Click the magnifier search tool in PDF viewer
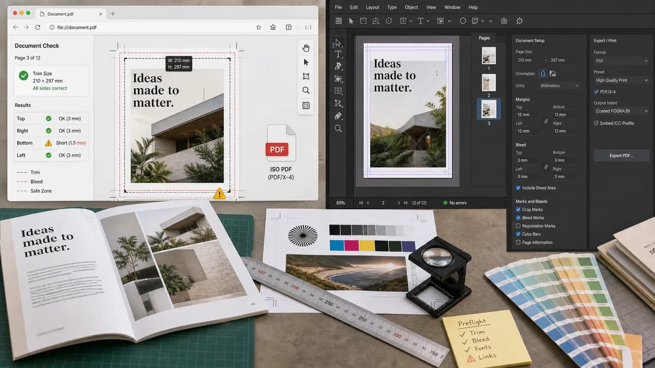Viewport: 655px width, 368px height. coord(306,91)
